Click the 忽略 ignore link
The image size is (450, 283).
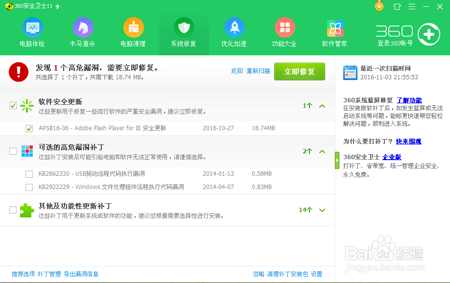[x=259, y=274]
